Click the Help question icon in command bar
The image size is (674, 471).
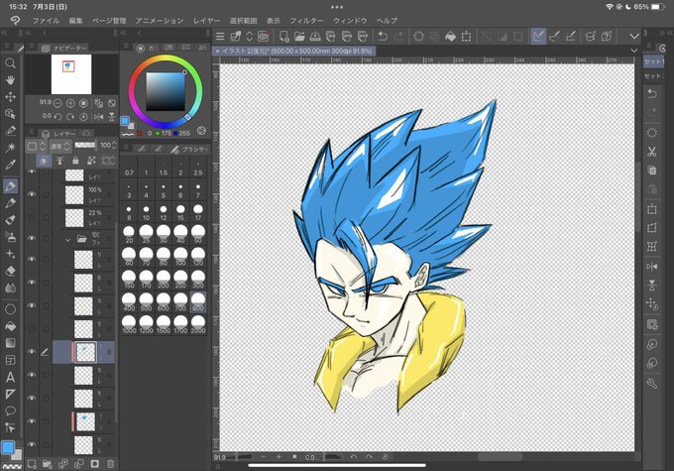pos(606,37)
